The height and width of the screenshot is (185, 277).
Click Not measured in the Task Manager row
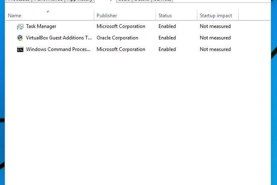click(215, 26)
